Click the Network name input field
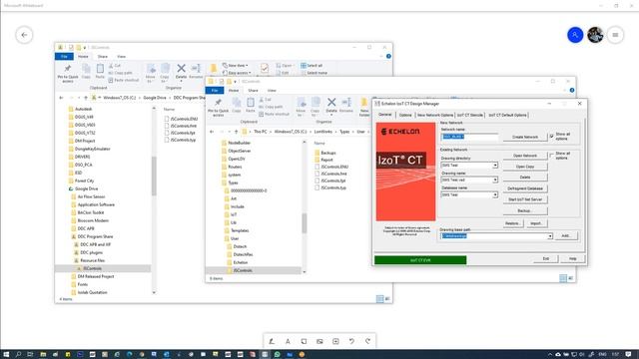This screenshot has width=639, height=359. pyautogui.click(x=469, y=137)
